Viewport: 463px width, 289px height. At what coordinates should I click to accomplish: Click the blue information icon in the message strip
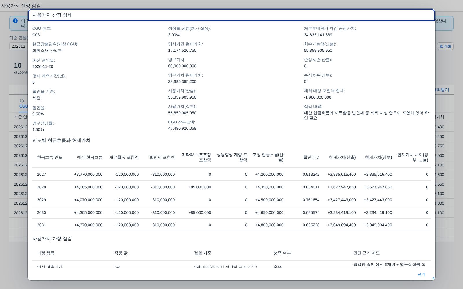pyautogui.click(x=15, y=21)
